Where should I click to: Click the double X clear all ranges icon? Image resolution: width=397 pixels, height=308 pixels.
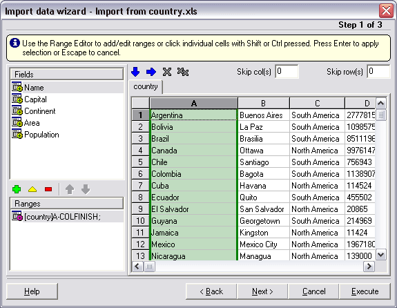coord(183,72)
